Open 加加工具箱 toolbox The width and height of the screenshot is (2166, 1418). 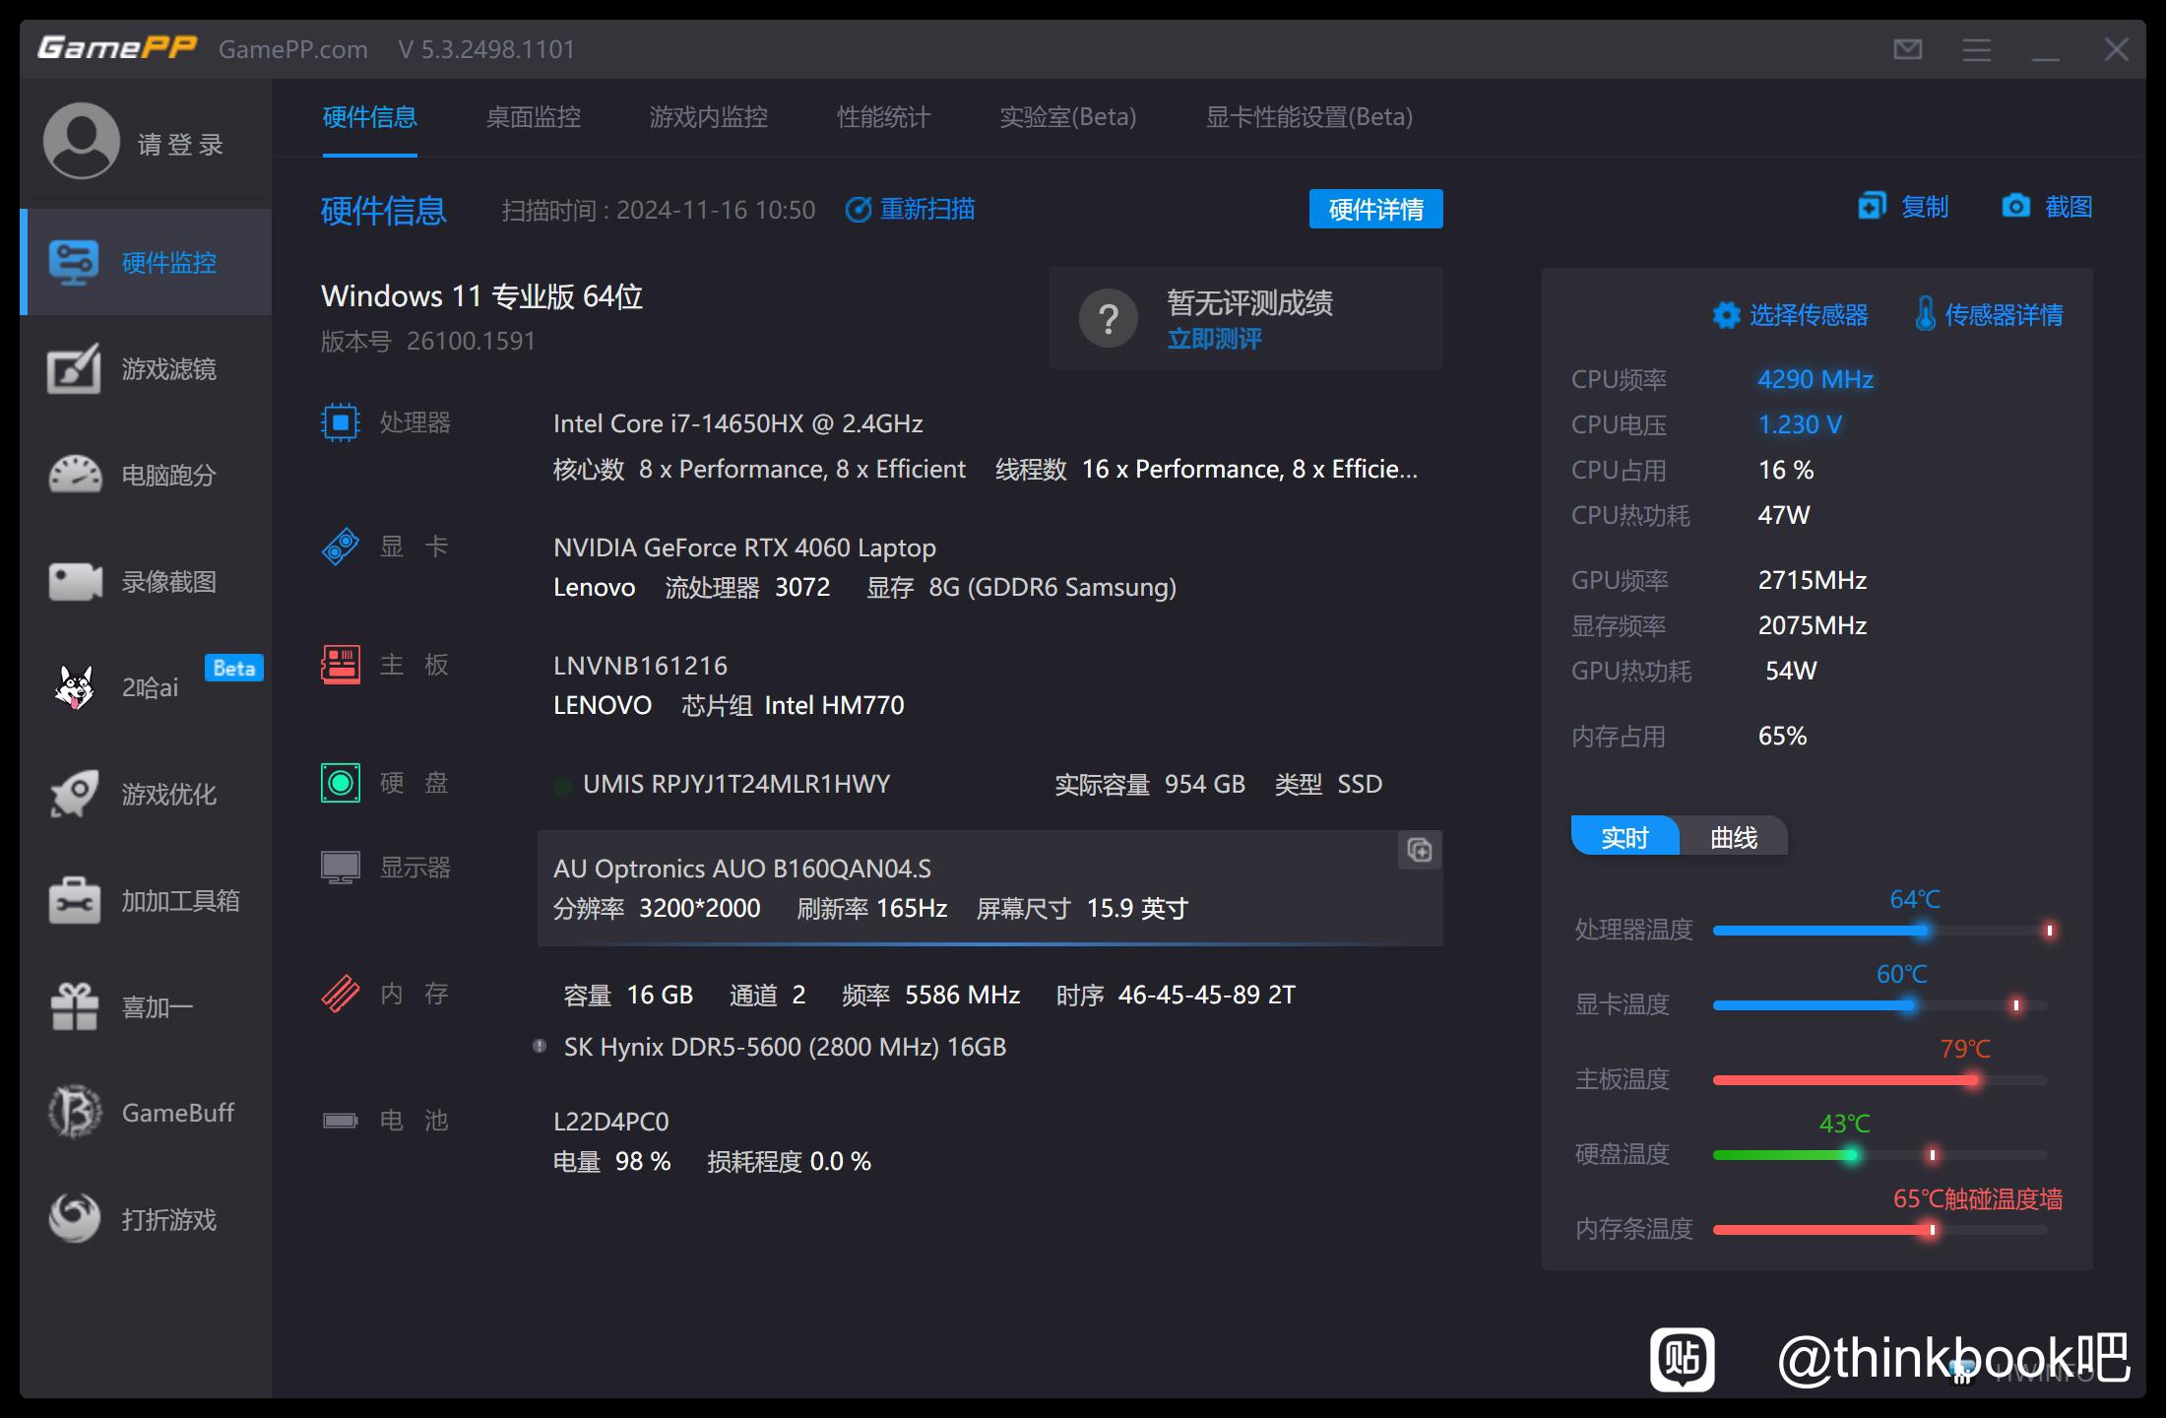(x=146, y=900)
